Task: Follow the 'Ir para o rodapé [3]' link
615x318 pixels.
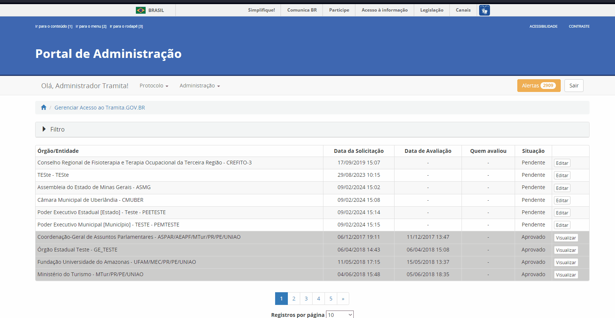Action: pos(126,27)
